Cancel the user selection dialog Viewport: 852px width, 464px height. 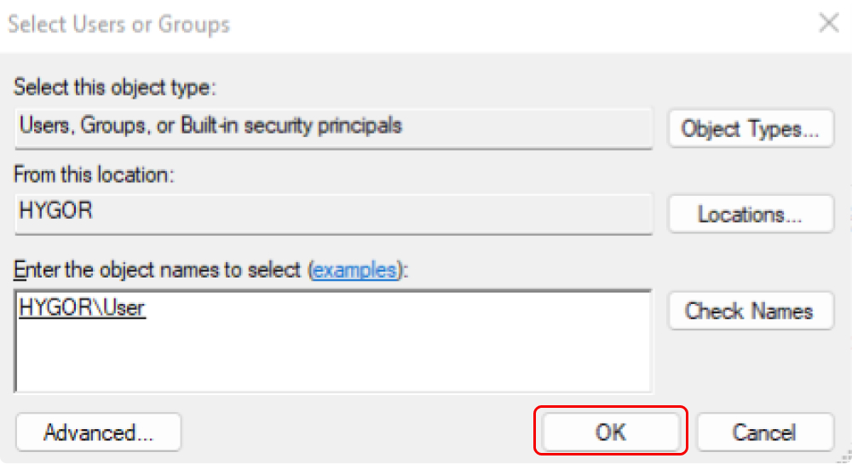coord(764,432)
